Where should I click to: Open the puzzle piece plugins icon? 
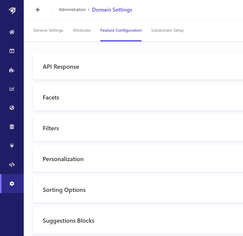point(12,70)
